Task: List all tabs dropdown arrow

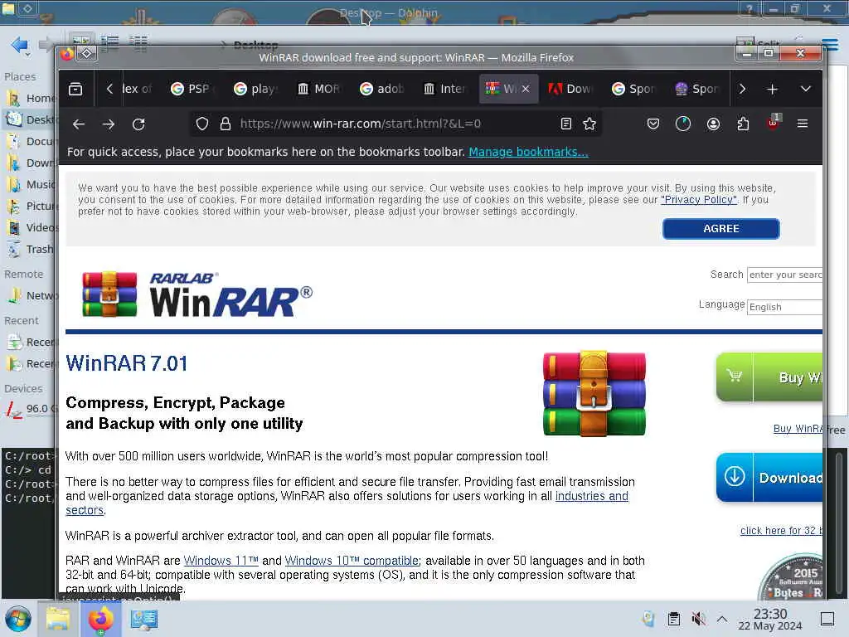Action: pyautogui.click(x=806, y=89)
